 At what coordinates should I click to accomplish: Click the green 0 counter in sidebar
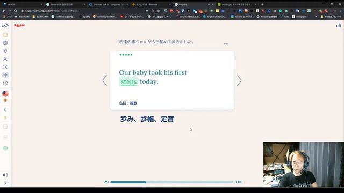click(x=5, y=109)
